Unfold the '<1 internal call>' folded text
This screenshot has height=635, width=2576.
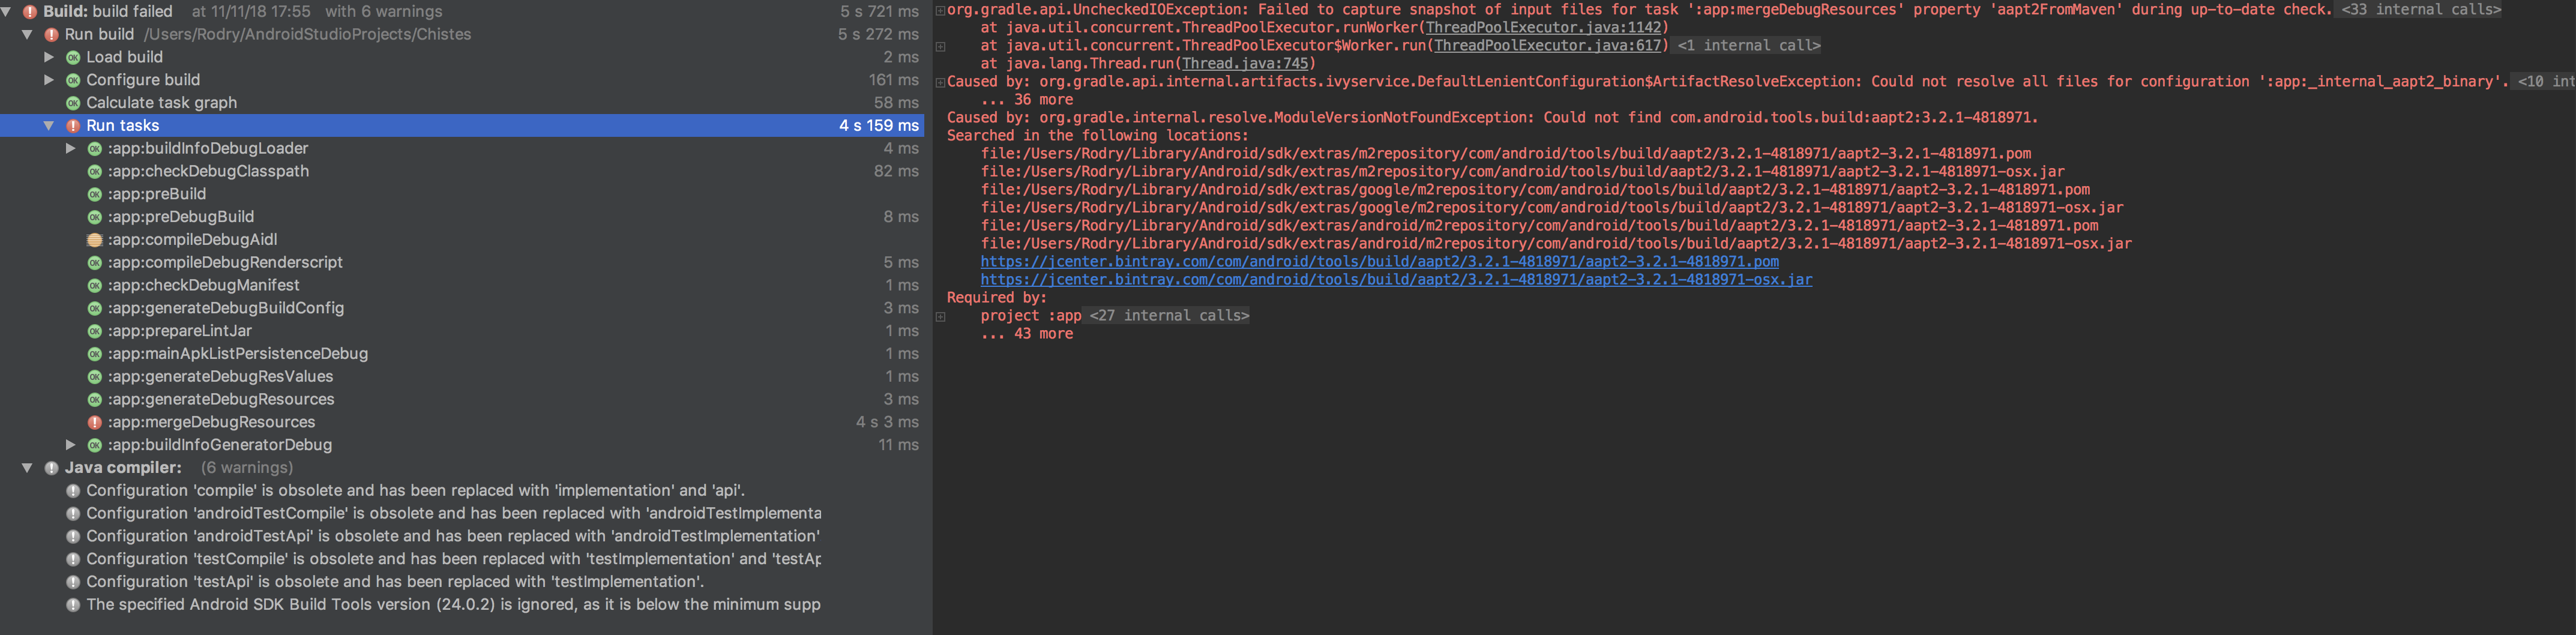1749,46
